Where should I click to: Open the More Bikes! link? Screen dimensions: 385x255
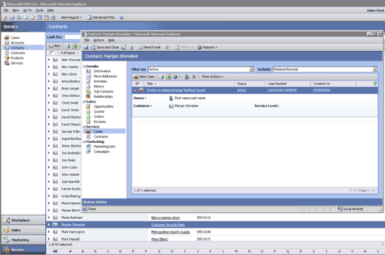pos(159,239)
